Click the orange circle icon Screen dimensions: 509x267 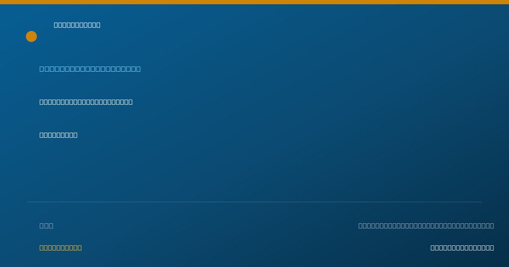click(x=31, y=36)
